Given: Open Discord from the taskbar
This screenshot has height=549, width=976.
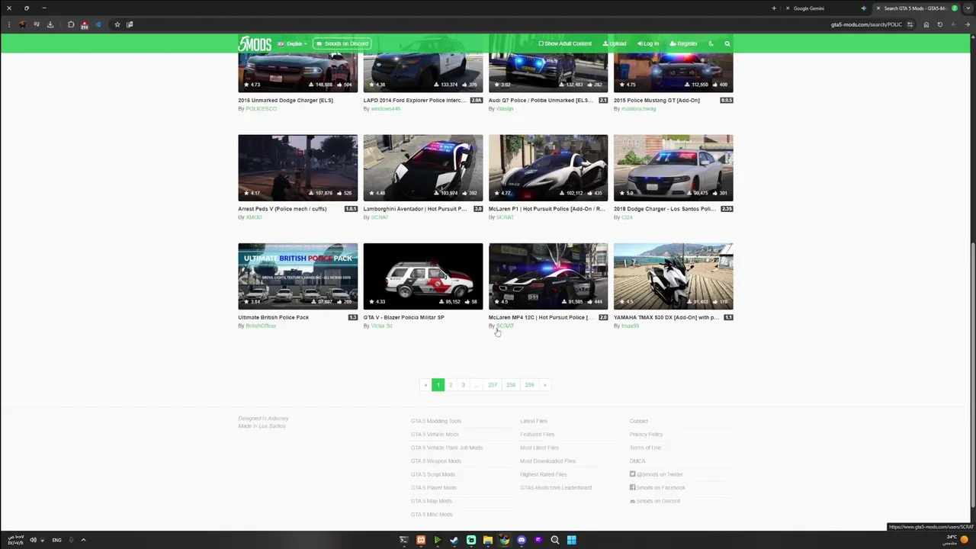Looking at the screenshot, I should (x=522, y=540).
